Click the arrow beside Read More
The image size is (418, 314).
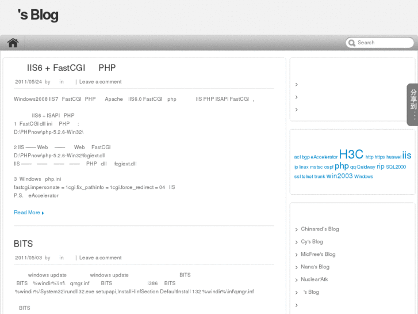click(x=43, y=213)
